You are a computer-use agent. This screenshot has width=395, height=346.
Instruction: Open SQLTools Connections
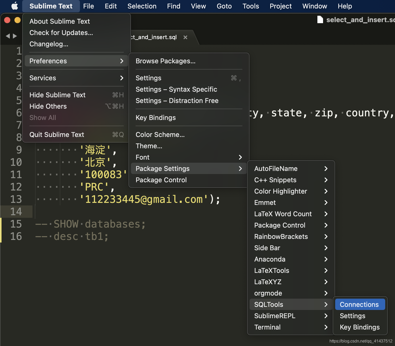point(359,304)
